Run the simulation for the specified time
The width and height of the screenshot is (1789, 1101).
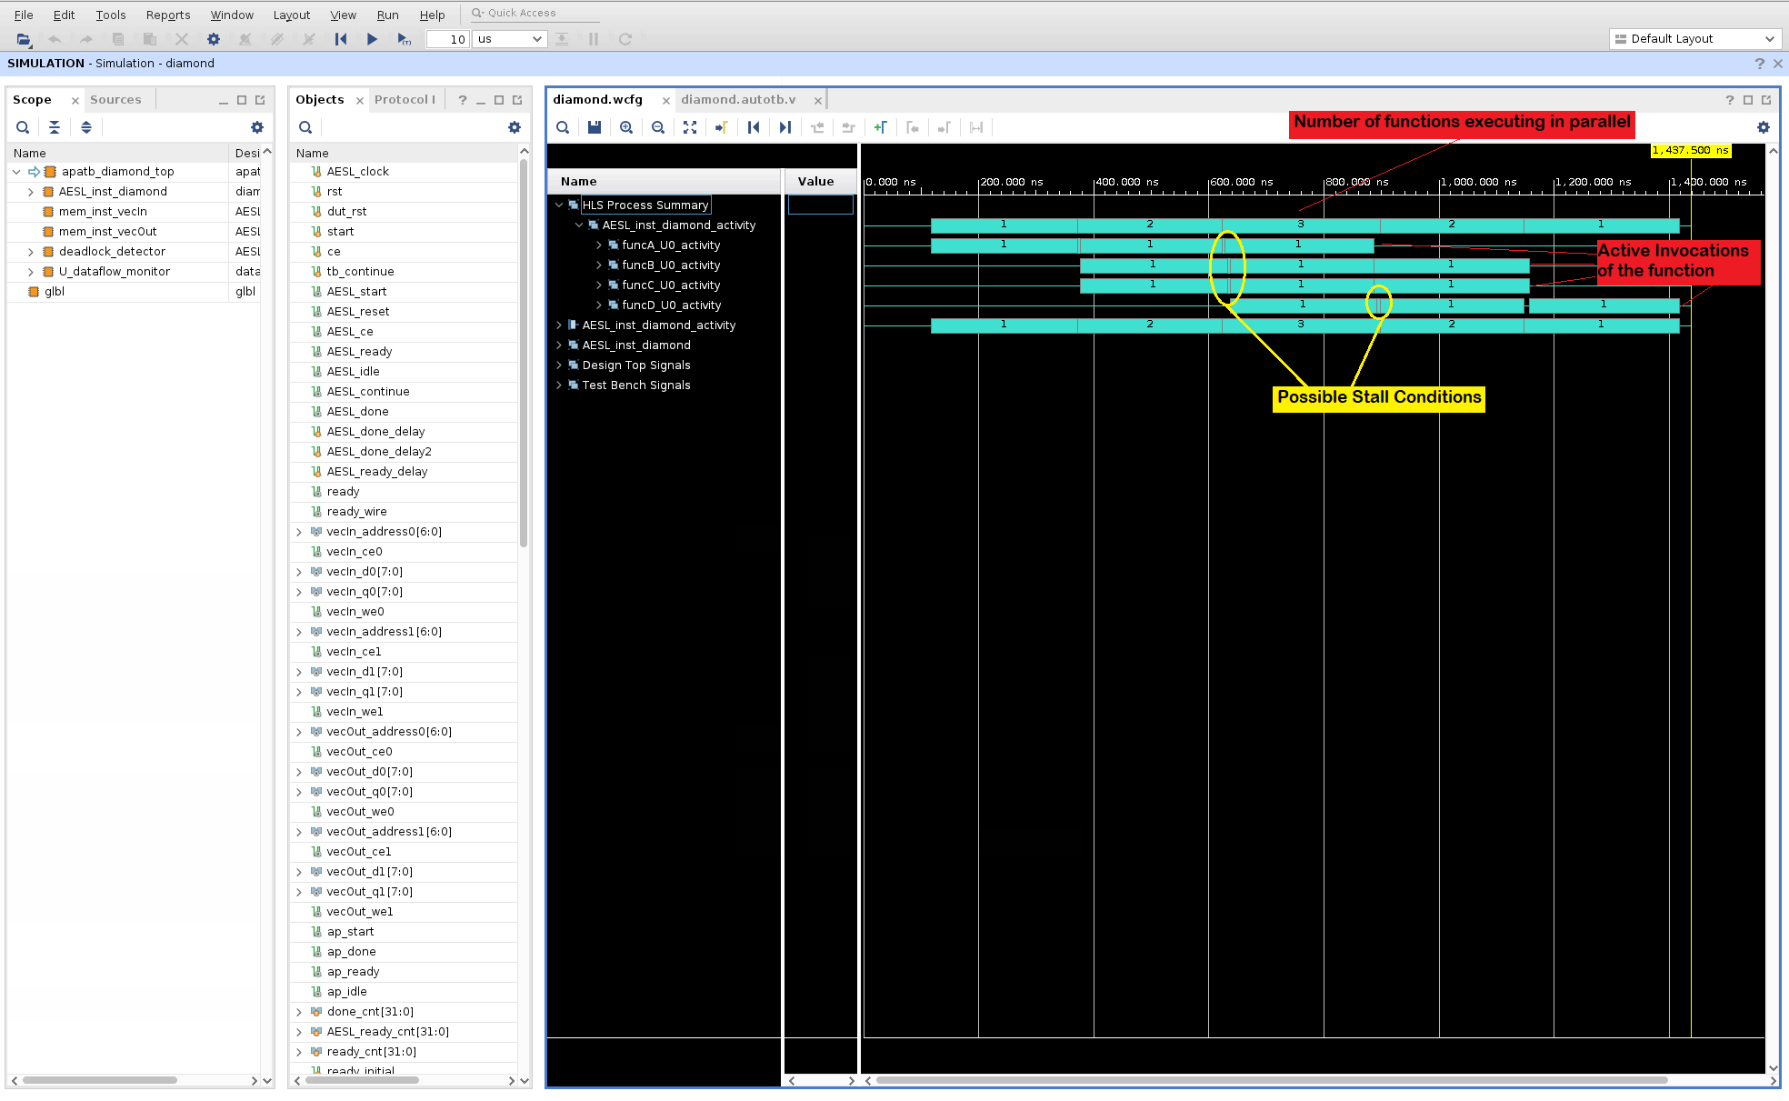tap(404, 39)
